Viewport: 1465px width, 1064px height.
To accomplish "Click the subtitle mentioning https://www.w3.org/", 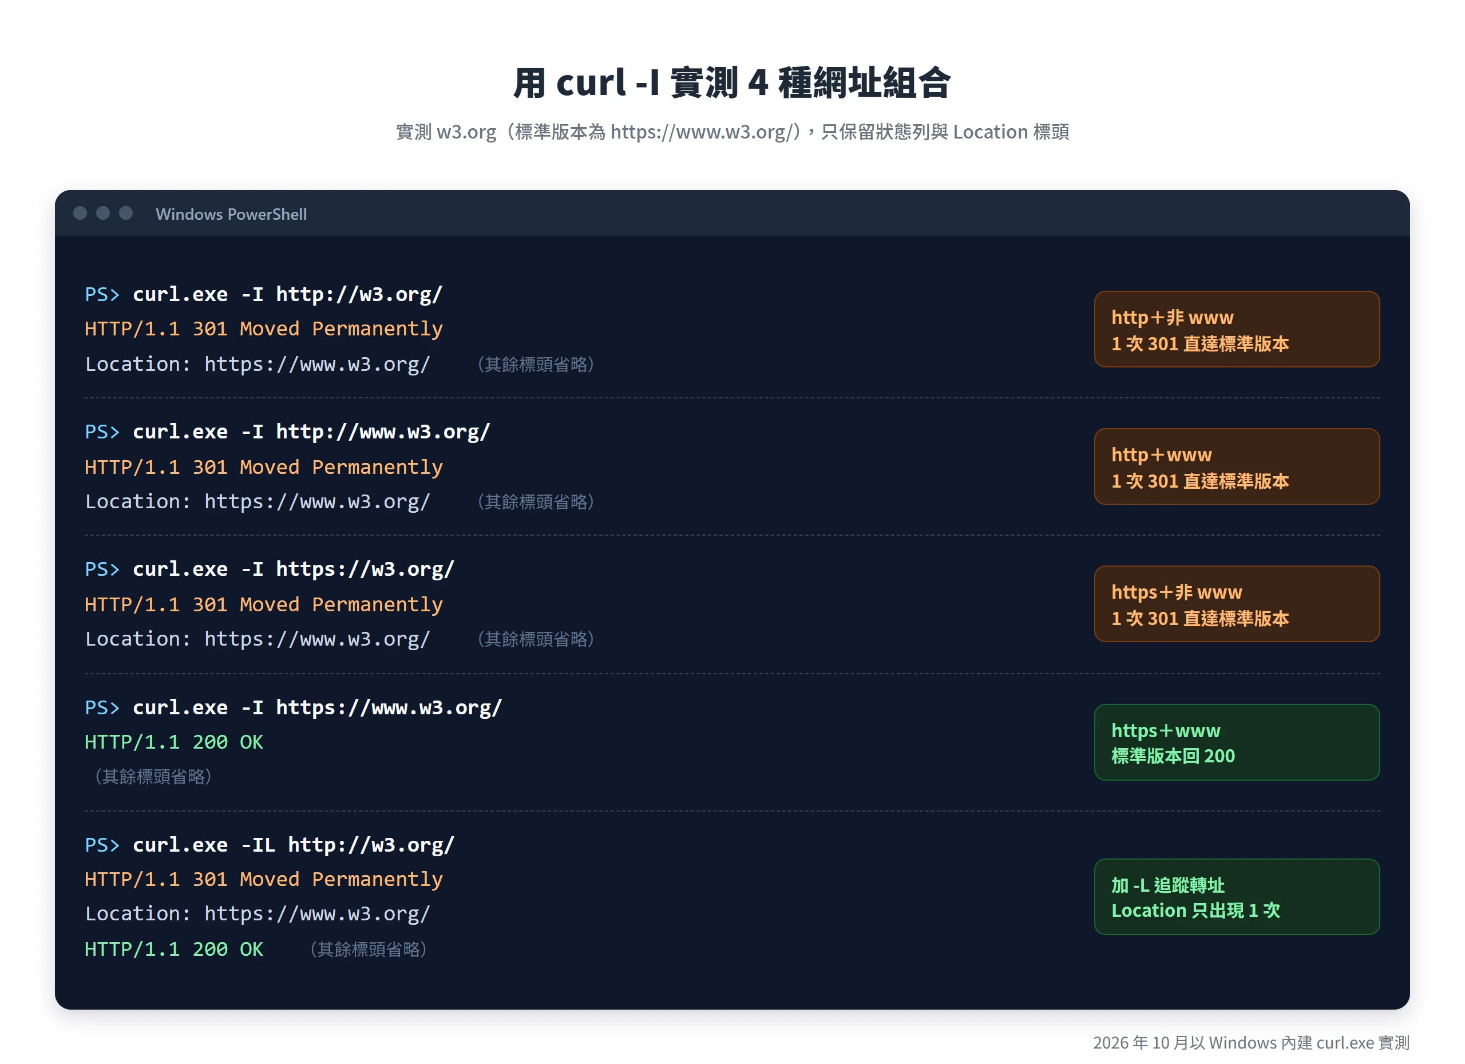I will tap(732, 132).
